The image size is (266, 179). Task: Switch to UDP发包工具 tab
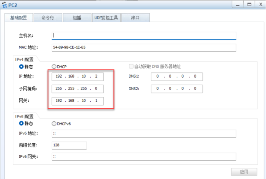click(106, 18)
